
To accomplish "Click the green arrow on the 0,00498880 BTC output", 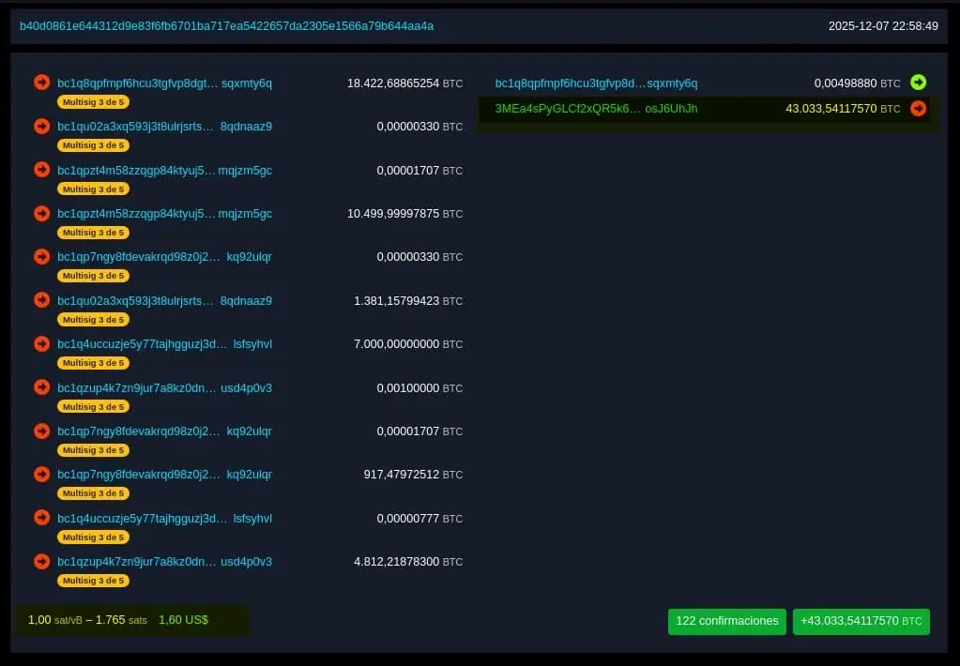I will [918, 83].
